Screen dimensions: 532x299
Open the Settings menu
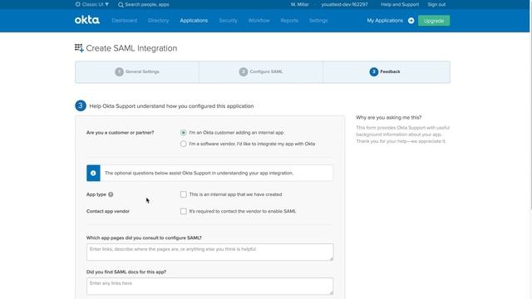pyautogui.click(x=318, y=21)
